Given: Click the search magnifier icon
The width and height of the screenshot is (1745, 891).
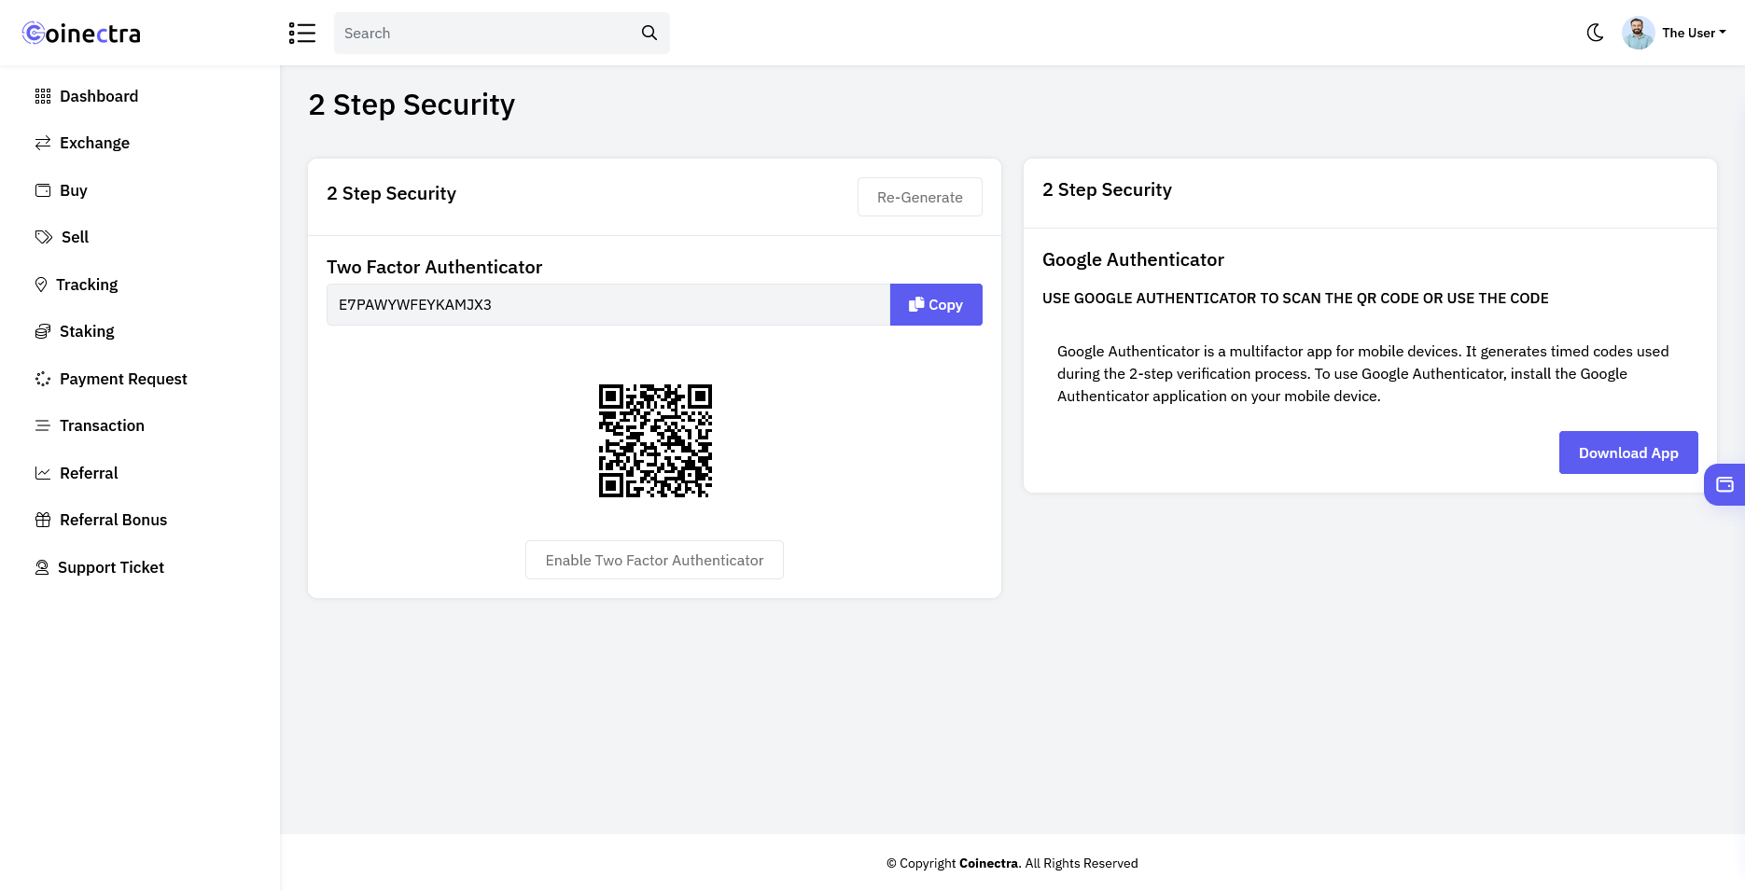Looking at the screenshot, I should pyautogui.click(x=649, y=33).
